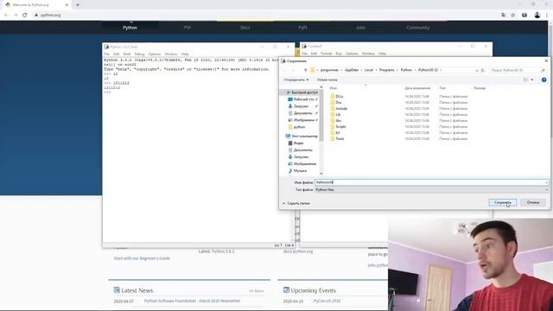553x311 pixels.
Task: Open the browser profile avatar icon
Action: pyautogui.click(x=537, y=16)
